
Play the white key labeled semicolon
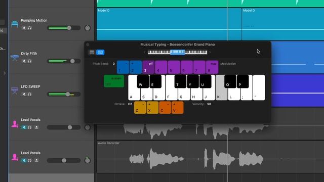tap(247, 95)
